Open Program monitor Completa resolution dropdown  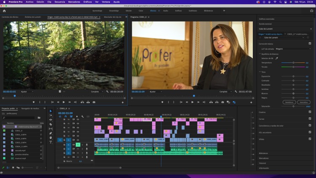(x=225, y=92)
